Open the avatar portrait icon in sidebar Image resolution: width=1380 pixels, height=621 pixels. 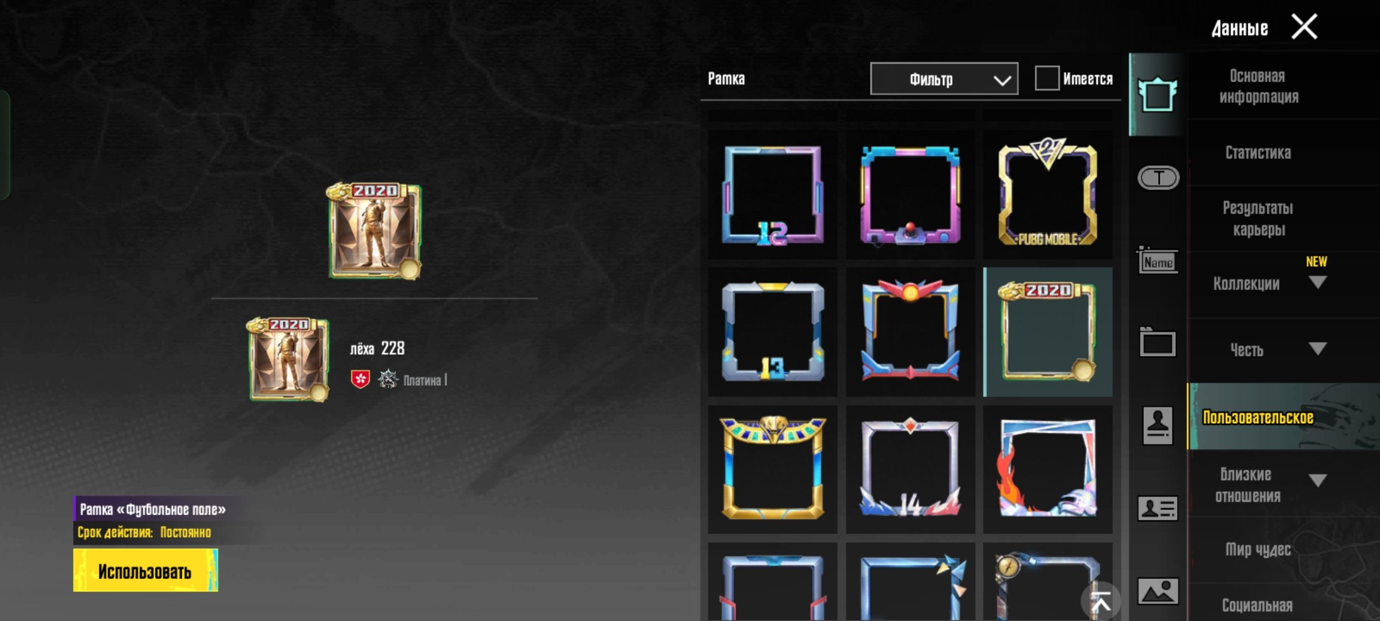1157,425
